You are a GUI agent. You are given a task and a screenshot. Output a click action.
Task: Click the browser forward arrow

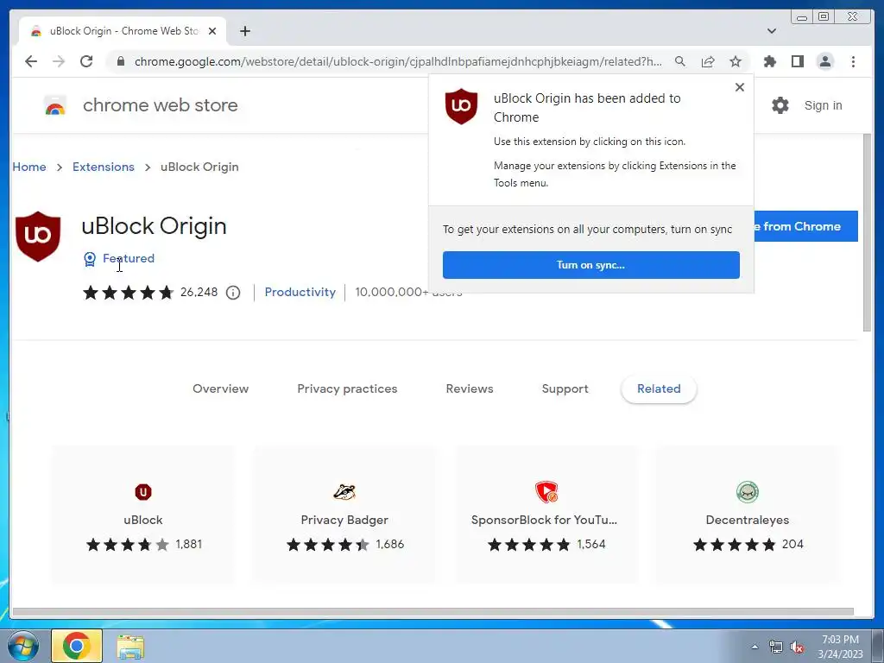pyautogui.click(x=59, y=61)
